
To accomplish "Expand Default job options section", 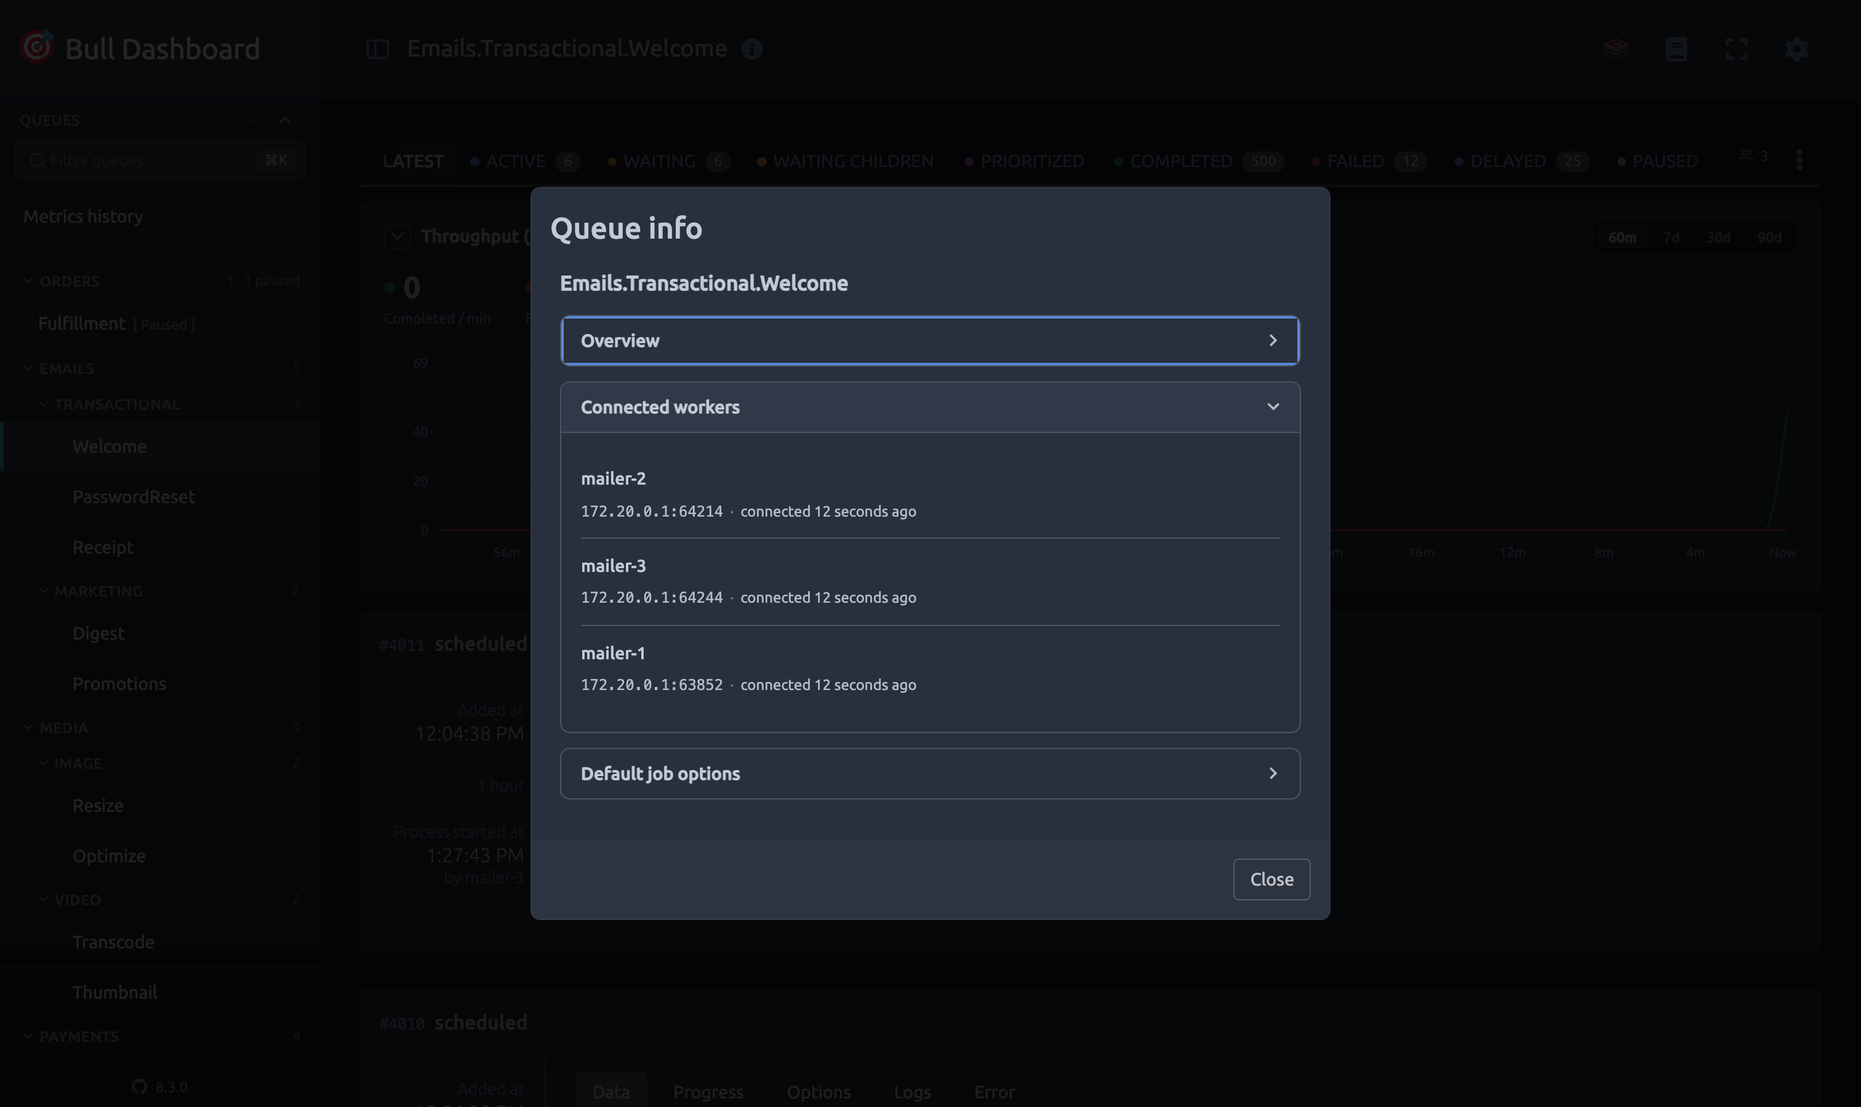I will click(929, 774).
